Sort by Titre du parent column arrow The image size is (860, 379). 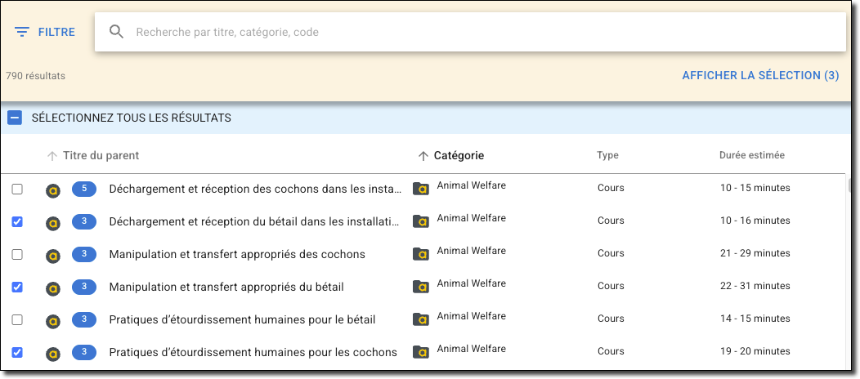pos(52,156)
